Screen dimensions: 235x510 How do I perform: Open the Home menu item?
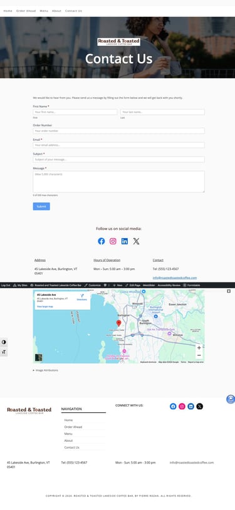coord(8,11)
